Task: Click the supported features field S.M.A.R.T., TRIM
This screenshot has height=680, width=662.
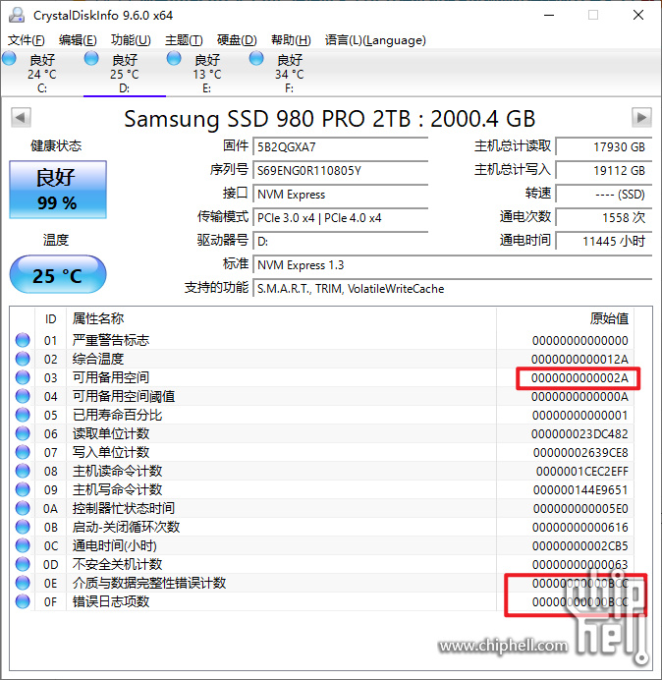Action: (453, 288)
